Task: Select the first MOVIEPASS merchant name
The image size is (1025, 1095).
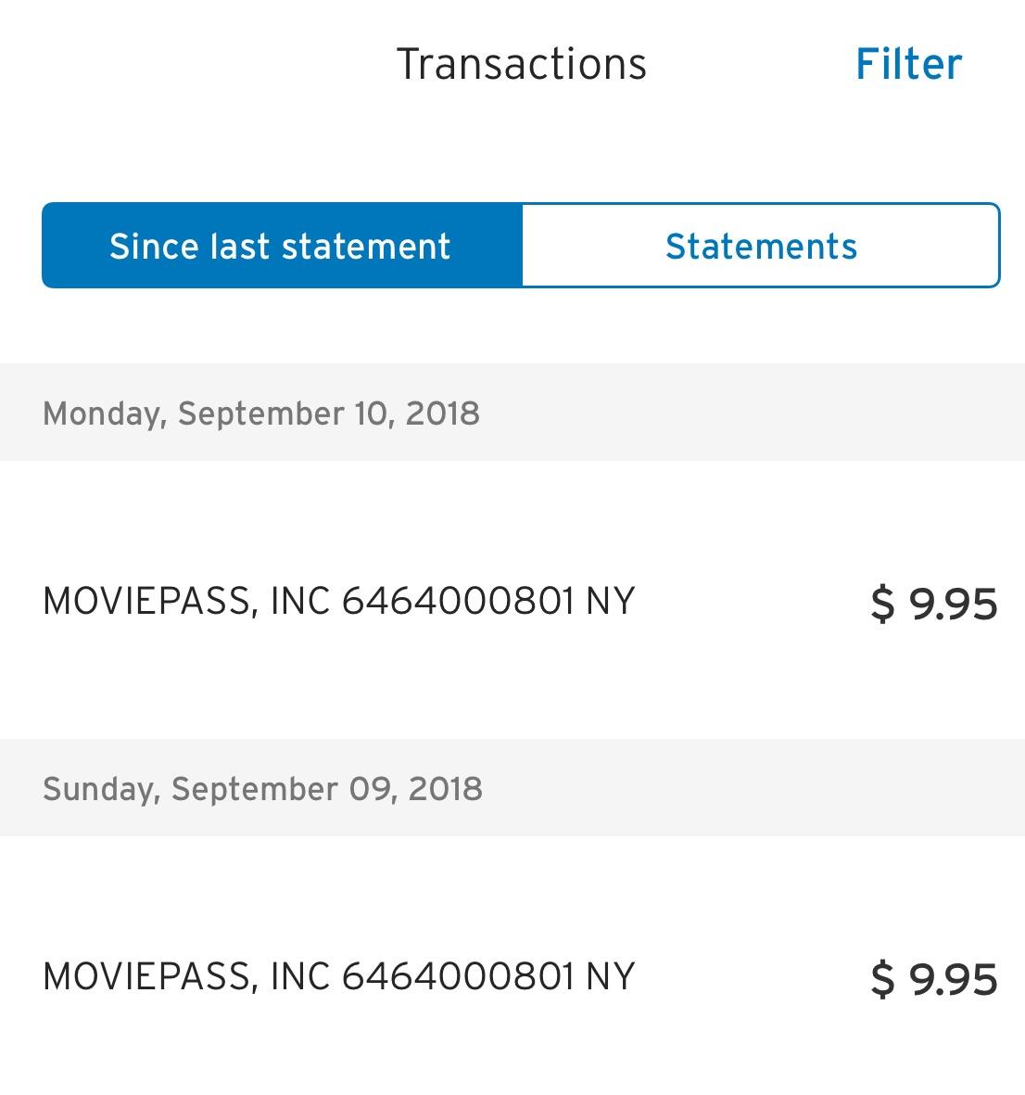Action: point(337,601)
